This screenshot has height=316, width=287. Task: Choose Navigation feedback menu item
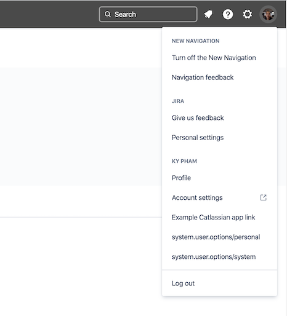(219, 77)
